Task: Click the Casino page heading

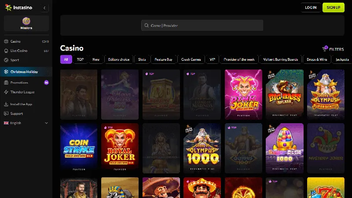Action: (x=72, y=48)
